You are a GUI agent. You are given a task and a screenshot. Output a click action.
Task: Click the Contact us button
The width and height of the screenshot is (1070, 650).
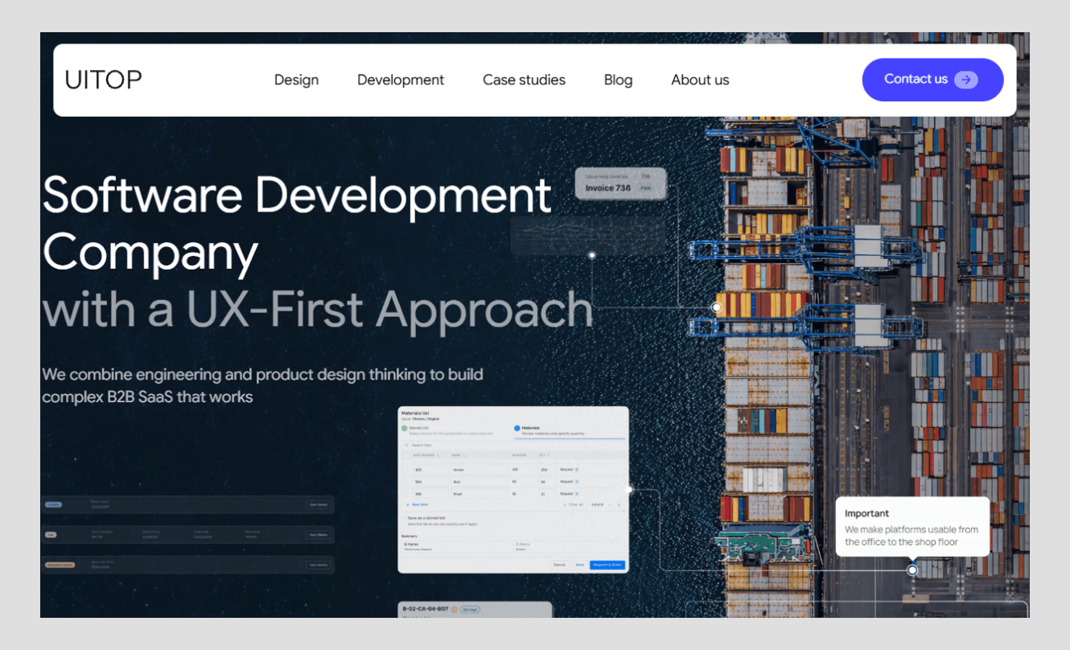[x=932, y=80]
